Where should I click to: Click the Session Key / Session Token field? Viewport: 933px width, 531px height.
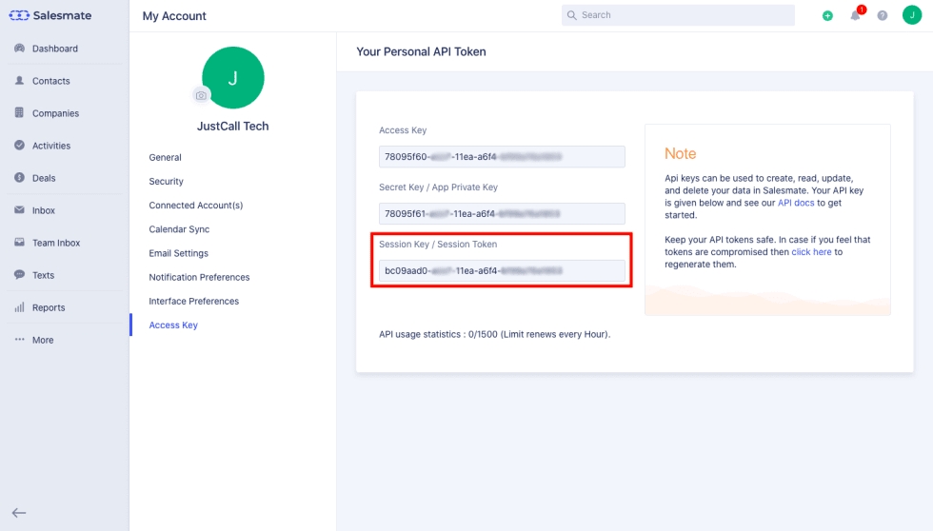[502, 271]
